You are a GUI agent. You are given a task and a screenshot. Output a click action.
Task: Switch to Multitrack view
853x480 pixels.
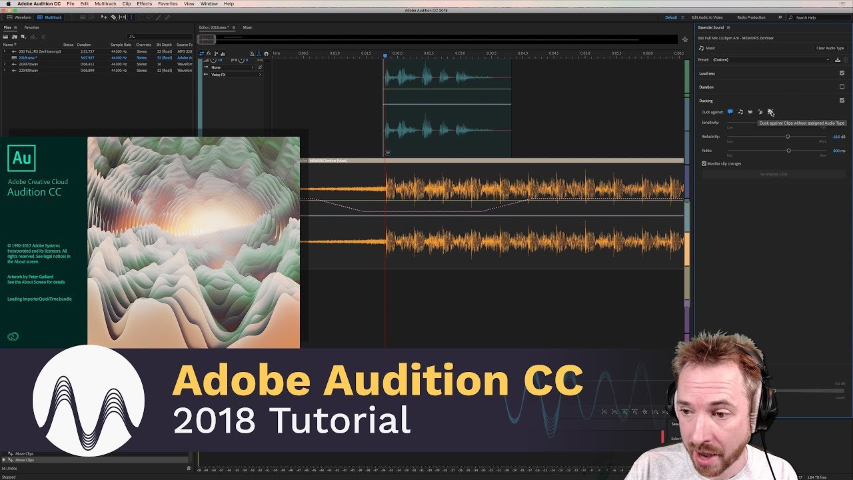pyautogui.click(x=49, y=17)
